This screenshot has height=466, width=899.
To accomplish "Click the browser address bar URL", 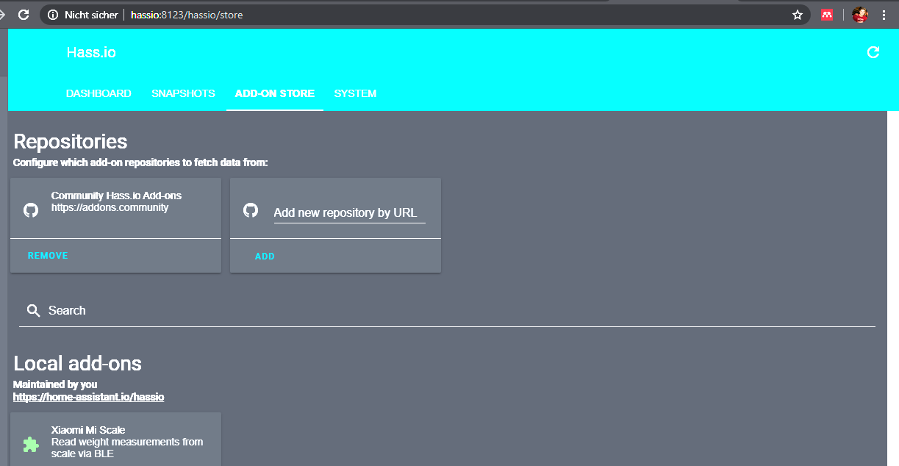I will tap(187, 15).
